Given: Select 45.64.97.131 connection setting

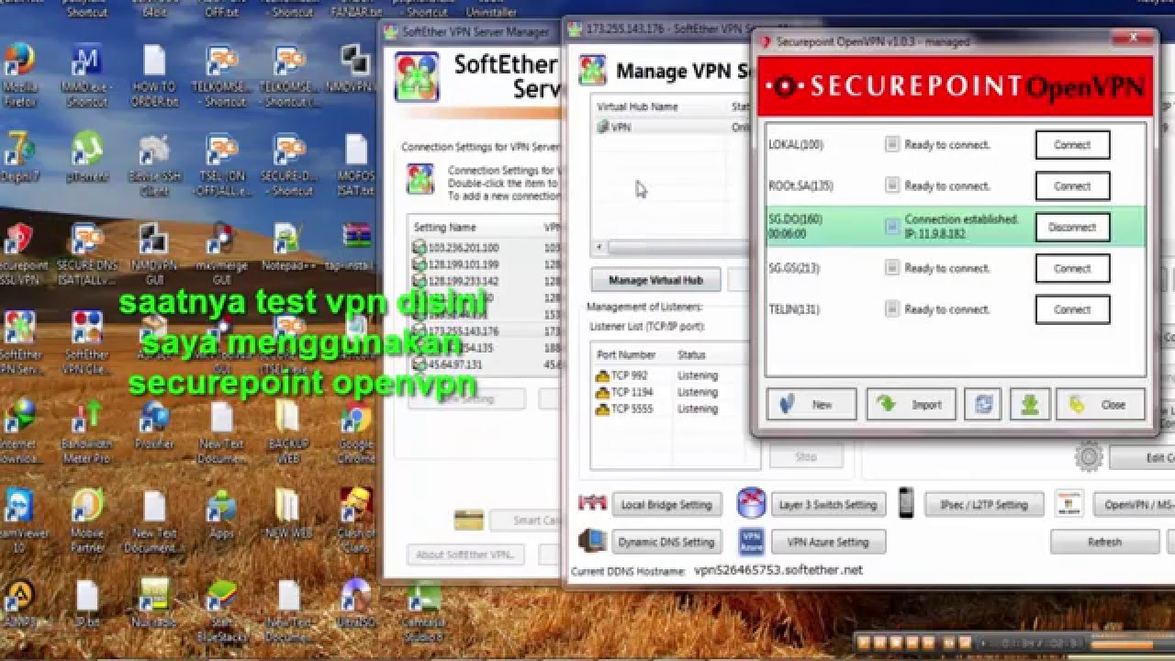Looking at the screenshot, I should point(487,364).
